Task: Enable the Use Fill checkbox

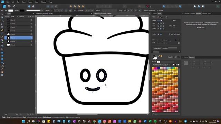Action: pos(158,11)
